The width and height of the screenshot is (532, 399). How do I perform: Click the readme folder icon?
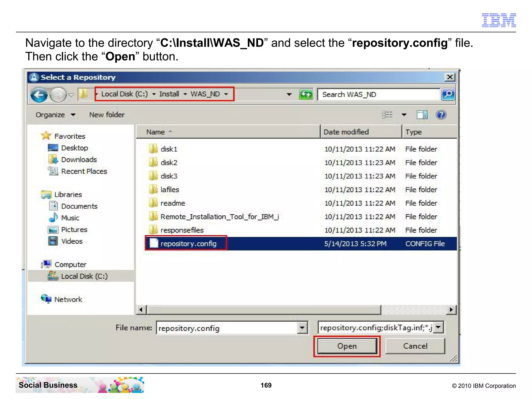[153, 203]
